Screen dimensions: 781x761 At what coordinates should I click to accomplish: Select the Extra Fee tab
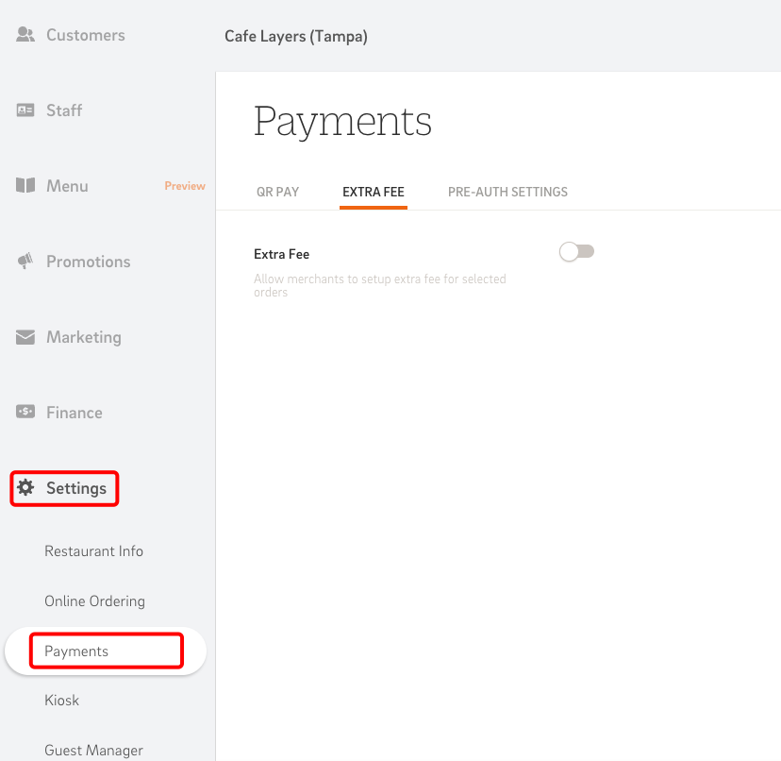click(374, 192)
